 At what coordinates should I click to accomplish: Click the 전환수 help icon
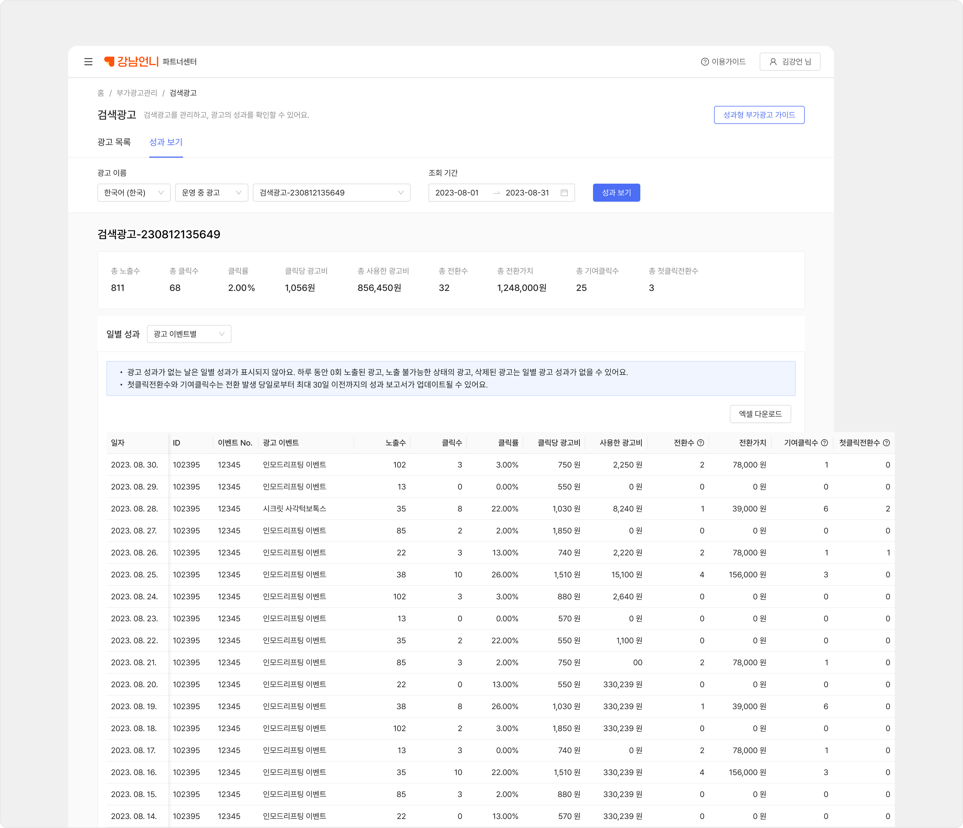click(x=700, y=443)
